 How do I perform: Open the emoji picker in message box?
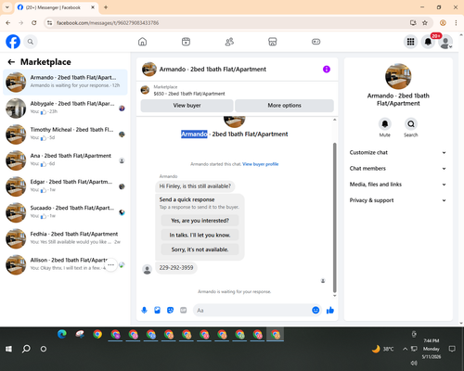click(316, 310)
